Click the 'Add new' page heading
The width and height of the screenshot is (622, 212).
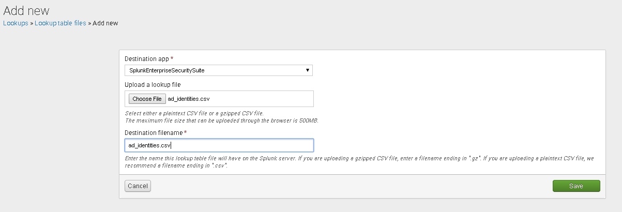tap(26, 10)
